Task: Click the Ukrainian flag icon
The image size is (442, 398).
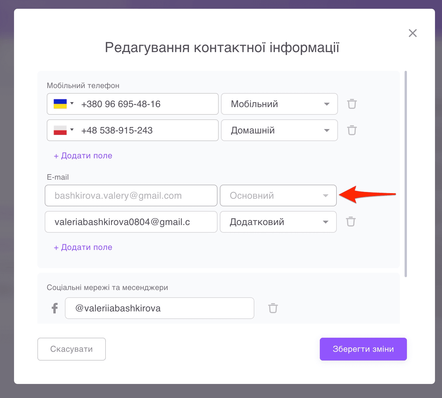Action: pos(61,103)
